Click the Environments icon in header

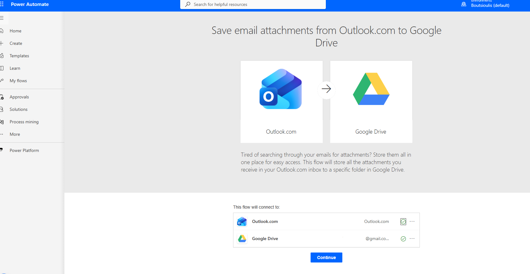click(x=464, y=4)
